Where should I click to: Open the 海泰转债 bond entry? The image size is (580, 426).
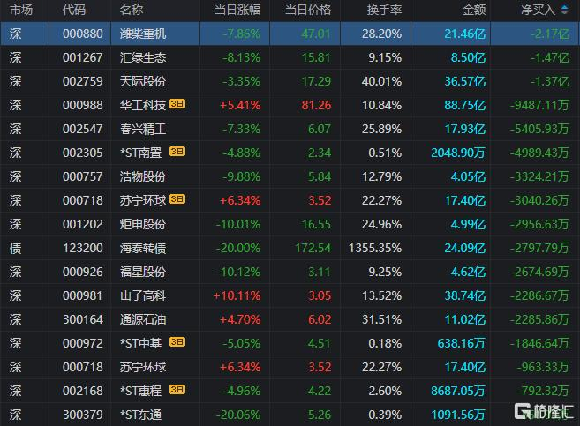[143, 248]
